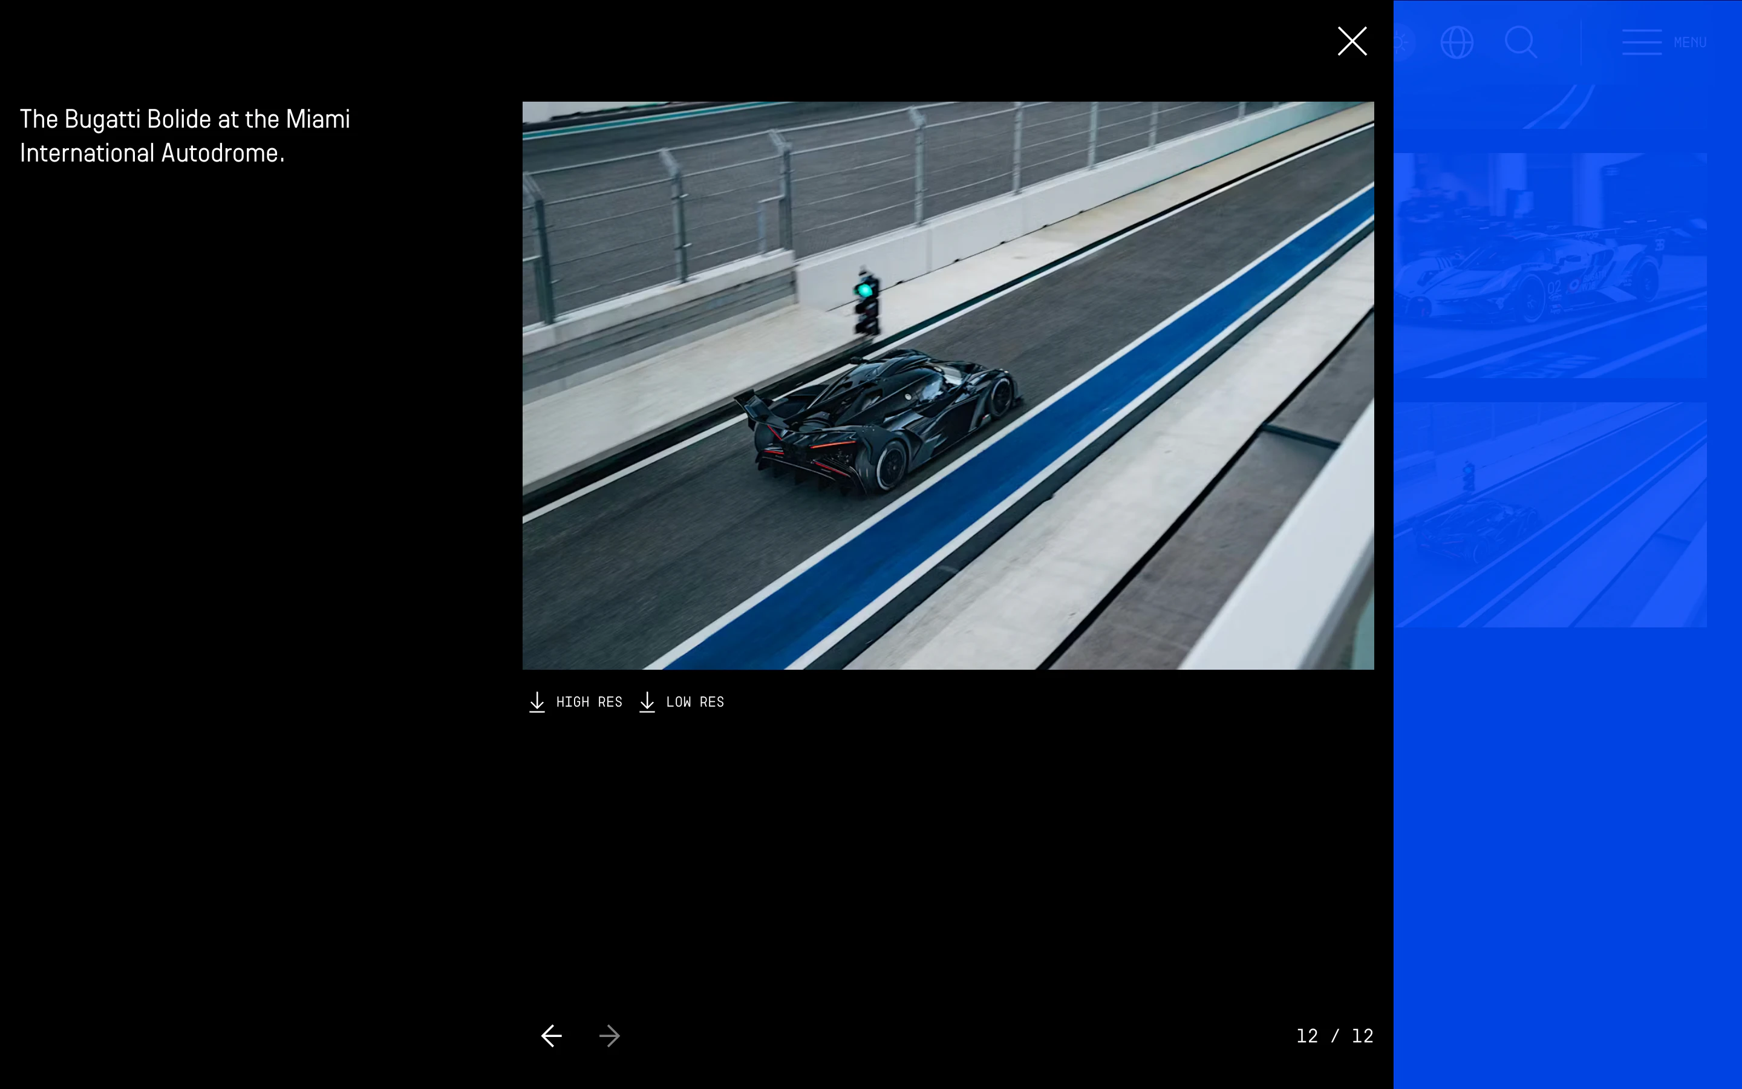This screenshot has height=1089, width=1742.
Task: Click the Bugatti Bolide main photo
Action: tap(947, 385)
